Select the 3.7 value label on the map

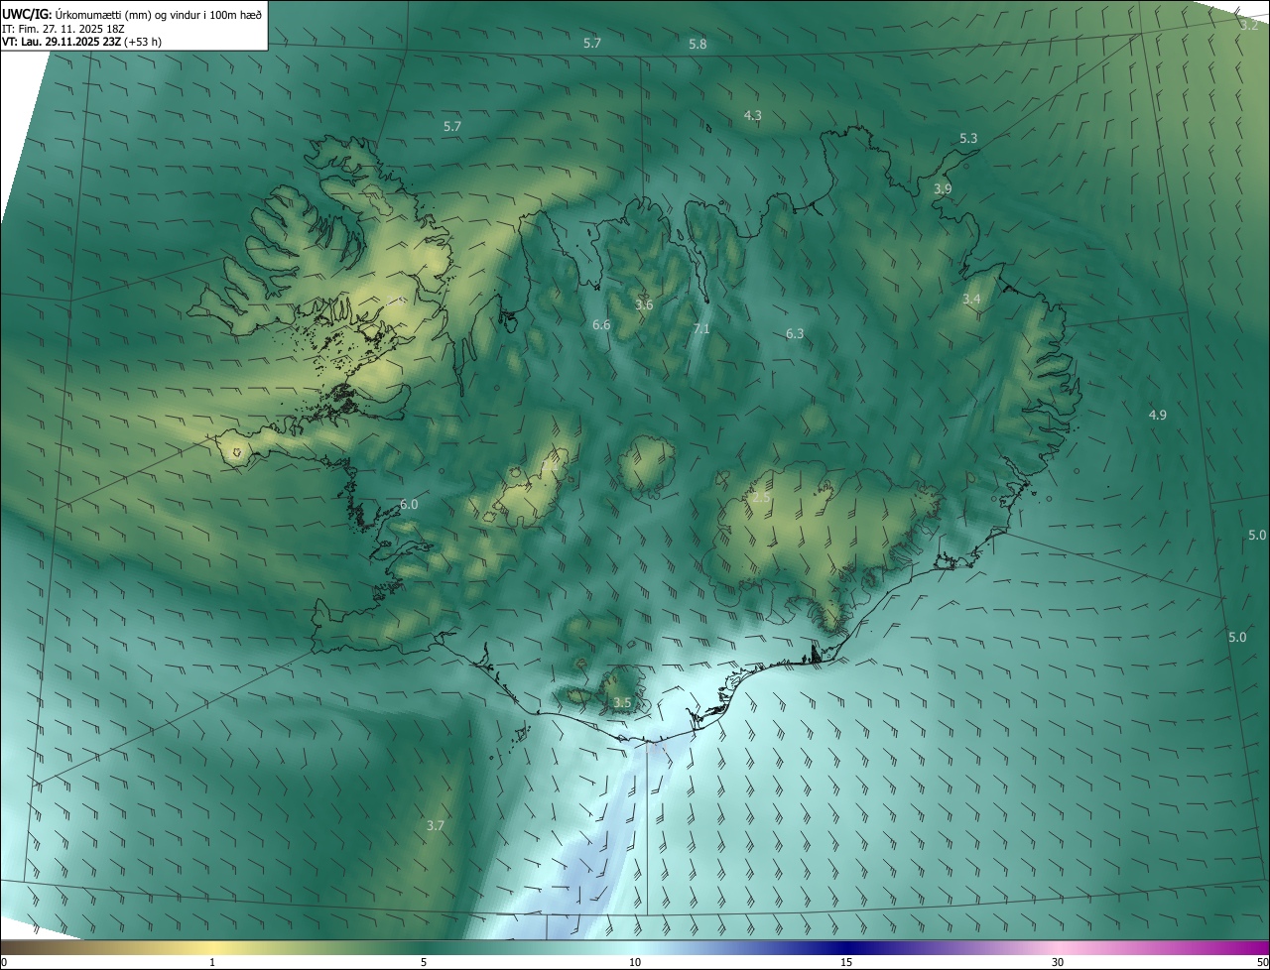click(x=436, y=825)
